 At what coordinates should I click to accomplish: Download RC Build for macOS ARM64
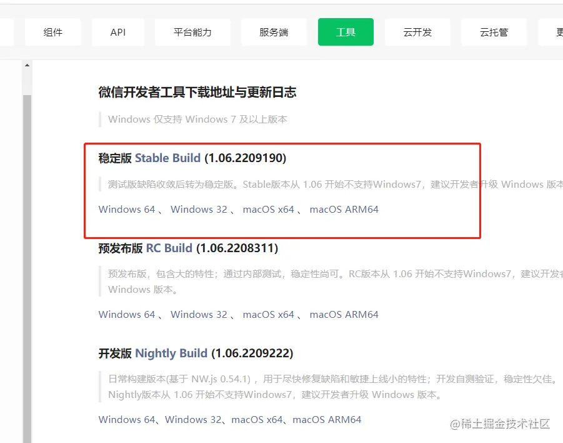[x=344, y=314]
